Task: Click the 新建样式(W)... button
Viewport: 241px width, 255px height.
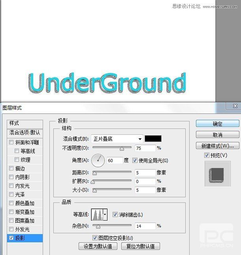Action: [x=218, y=146]
